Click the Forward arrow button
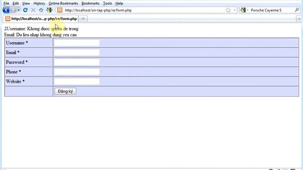The image size is (303, 170). coord(13,10)
